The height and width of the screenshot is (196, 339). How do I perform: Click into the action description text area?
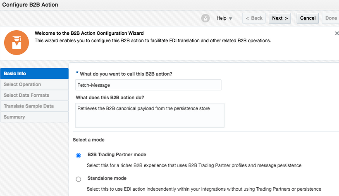[x=150, y=115]
